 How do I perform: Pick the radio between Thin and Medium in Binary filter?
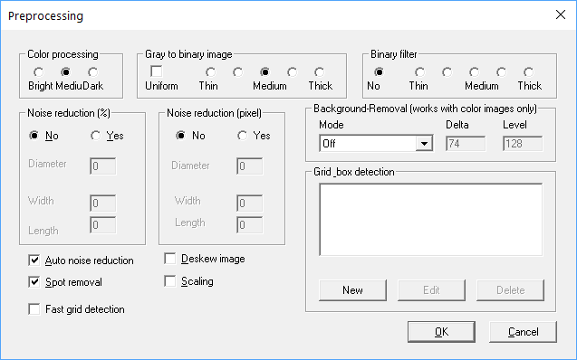[x=447, y=72]
